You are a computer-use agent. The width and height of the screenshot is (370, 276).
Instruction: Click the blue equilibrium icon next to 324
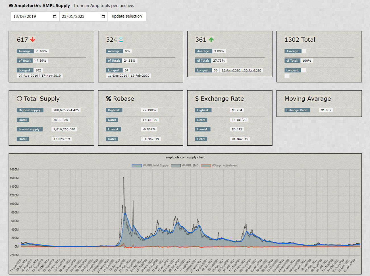[x=121, y=40]
